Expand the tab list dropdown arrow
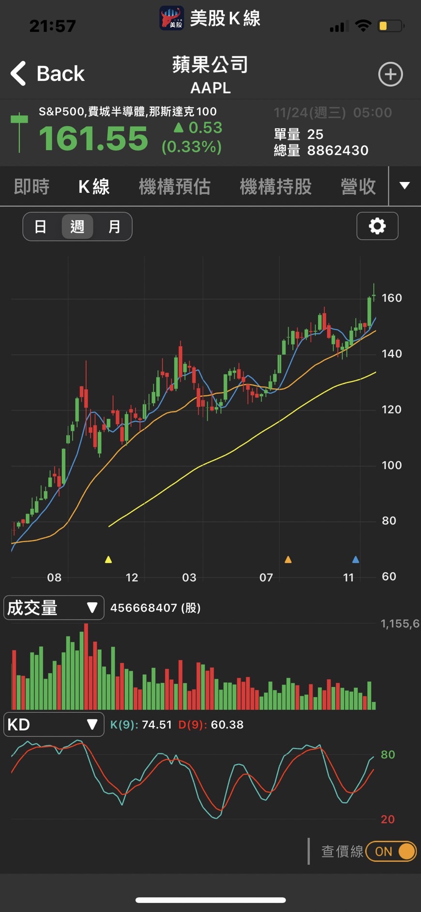 [x=405, y=185]
